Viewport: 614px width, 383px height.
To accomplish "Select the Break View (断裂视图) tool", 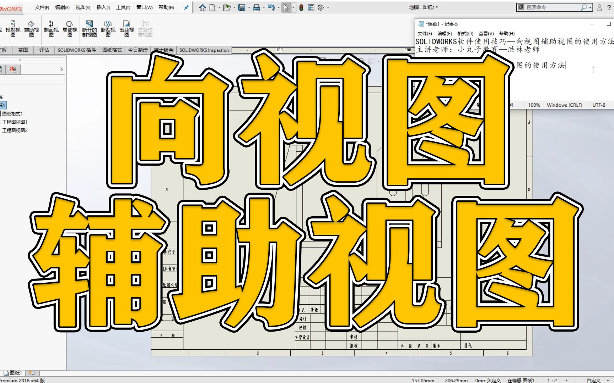I will click(x=108, y=29).
